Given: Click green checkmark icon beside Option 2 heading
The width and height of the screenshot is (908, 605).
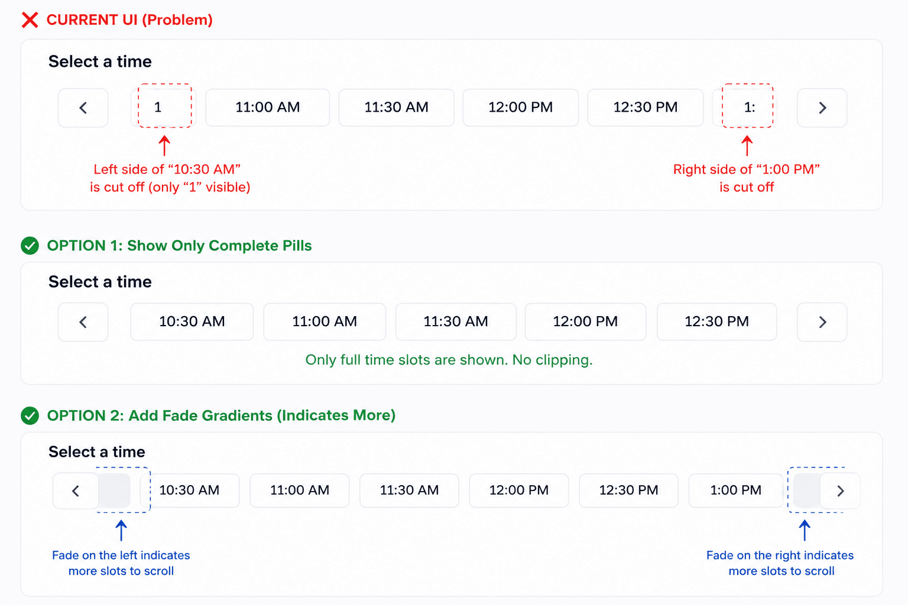Looking at the screenshot, I should [x=30, y=416].
